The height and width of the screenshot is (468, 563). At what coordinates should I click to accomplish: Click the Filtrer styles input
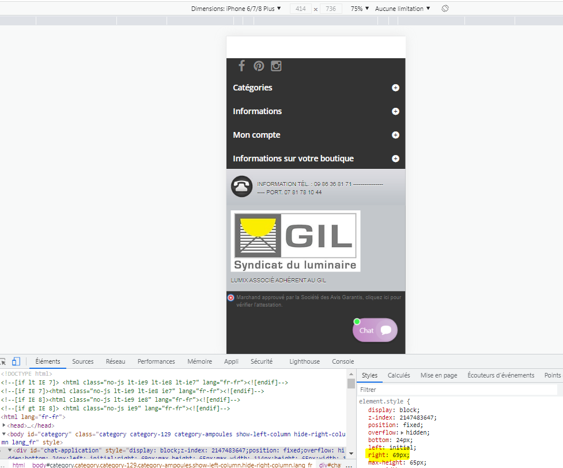[458, 390]
